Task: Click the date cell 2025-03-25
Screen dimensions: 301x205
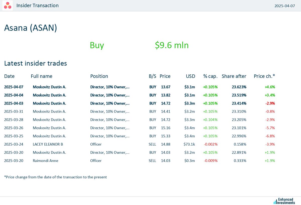Action: 14,136
